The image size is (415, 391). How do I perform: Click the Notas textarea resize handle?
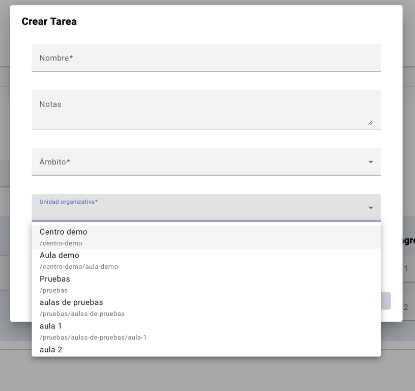pos(371,123)
